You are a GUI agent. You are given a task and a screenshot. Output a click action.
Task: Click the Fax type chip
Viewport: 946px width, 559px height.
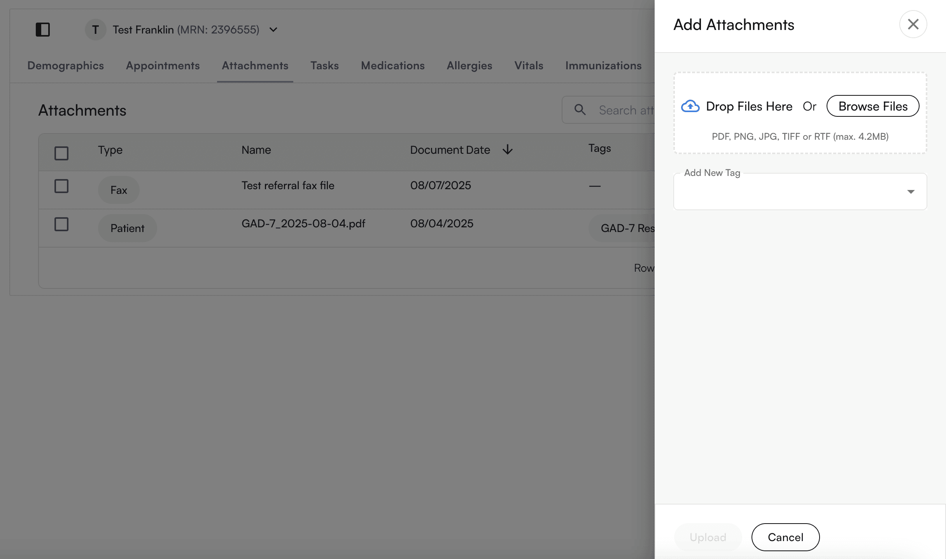119,190
